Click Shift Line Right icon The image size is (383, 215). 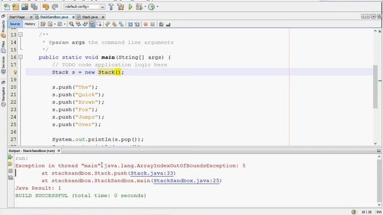137,24
